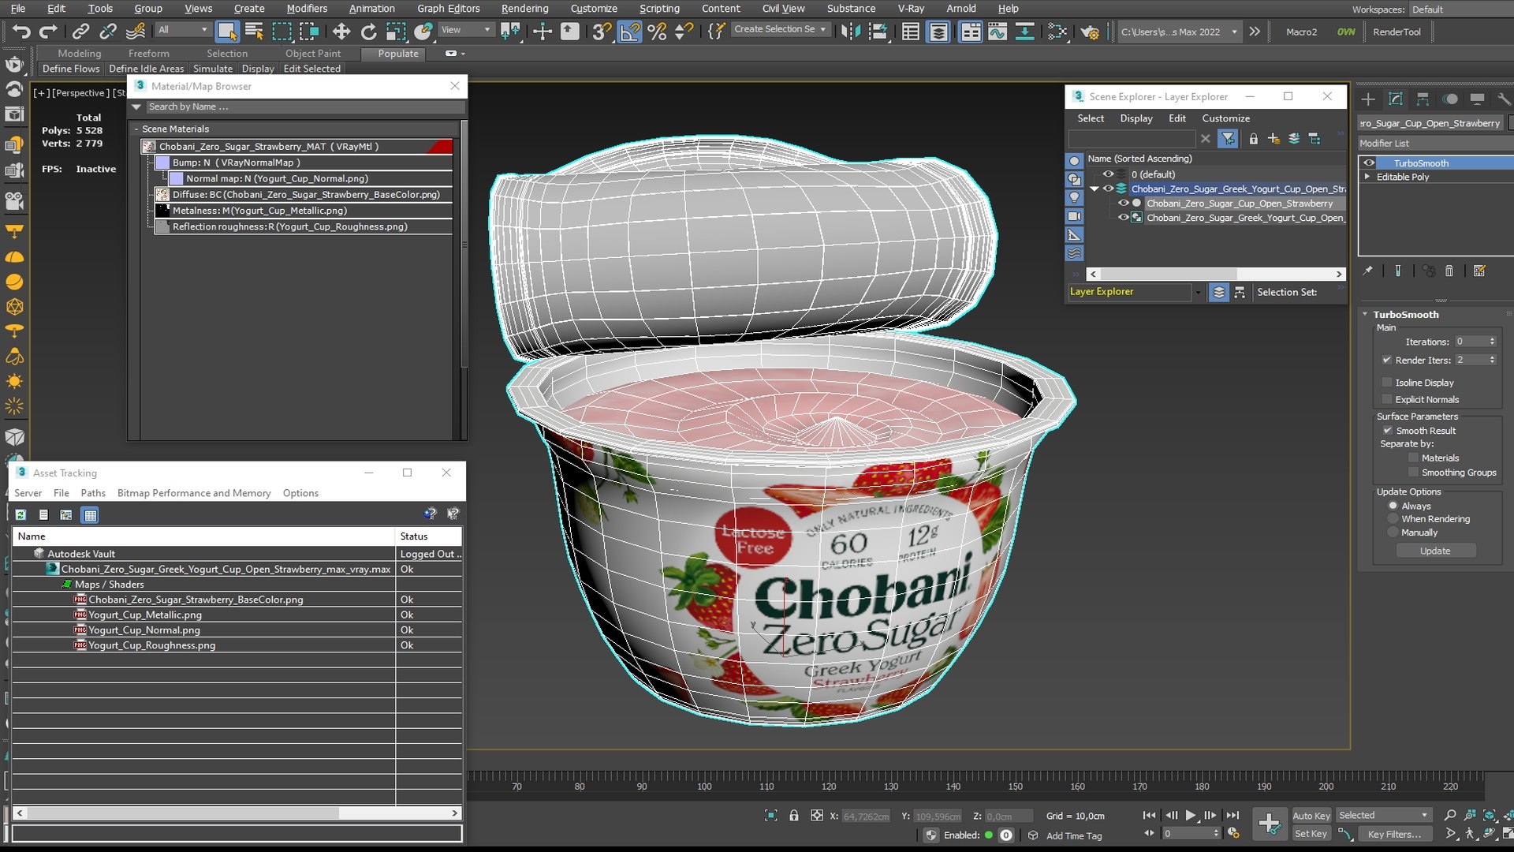The image size is (1514, 852).
Task: Click the Mirror tool icon
Action: [x=851, y=32]
